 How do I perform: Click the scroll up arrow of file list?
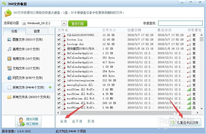point(201,35)
